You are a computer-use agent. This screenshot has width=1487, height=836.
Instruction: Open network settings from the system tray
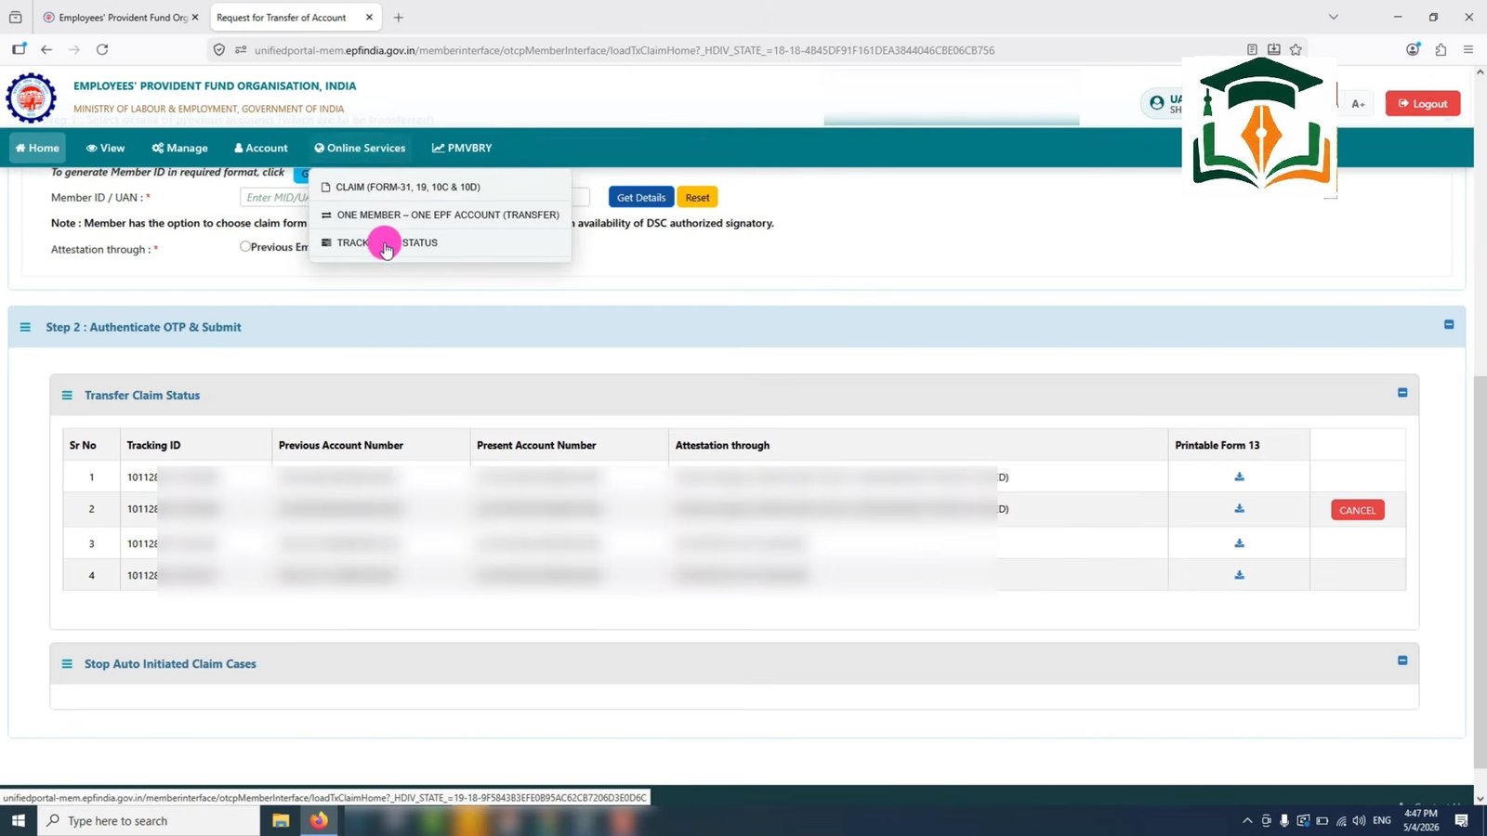pyautogui.click(x=1341, y=820)
